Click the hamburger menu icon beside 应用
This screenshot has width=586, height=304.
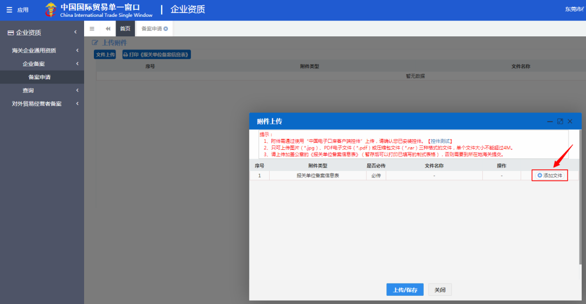9,10
